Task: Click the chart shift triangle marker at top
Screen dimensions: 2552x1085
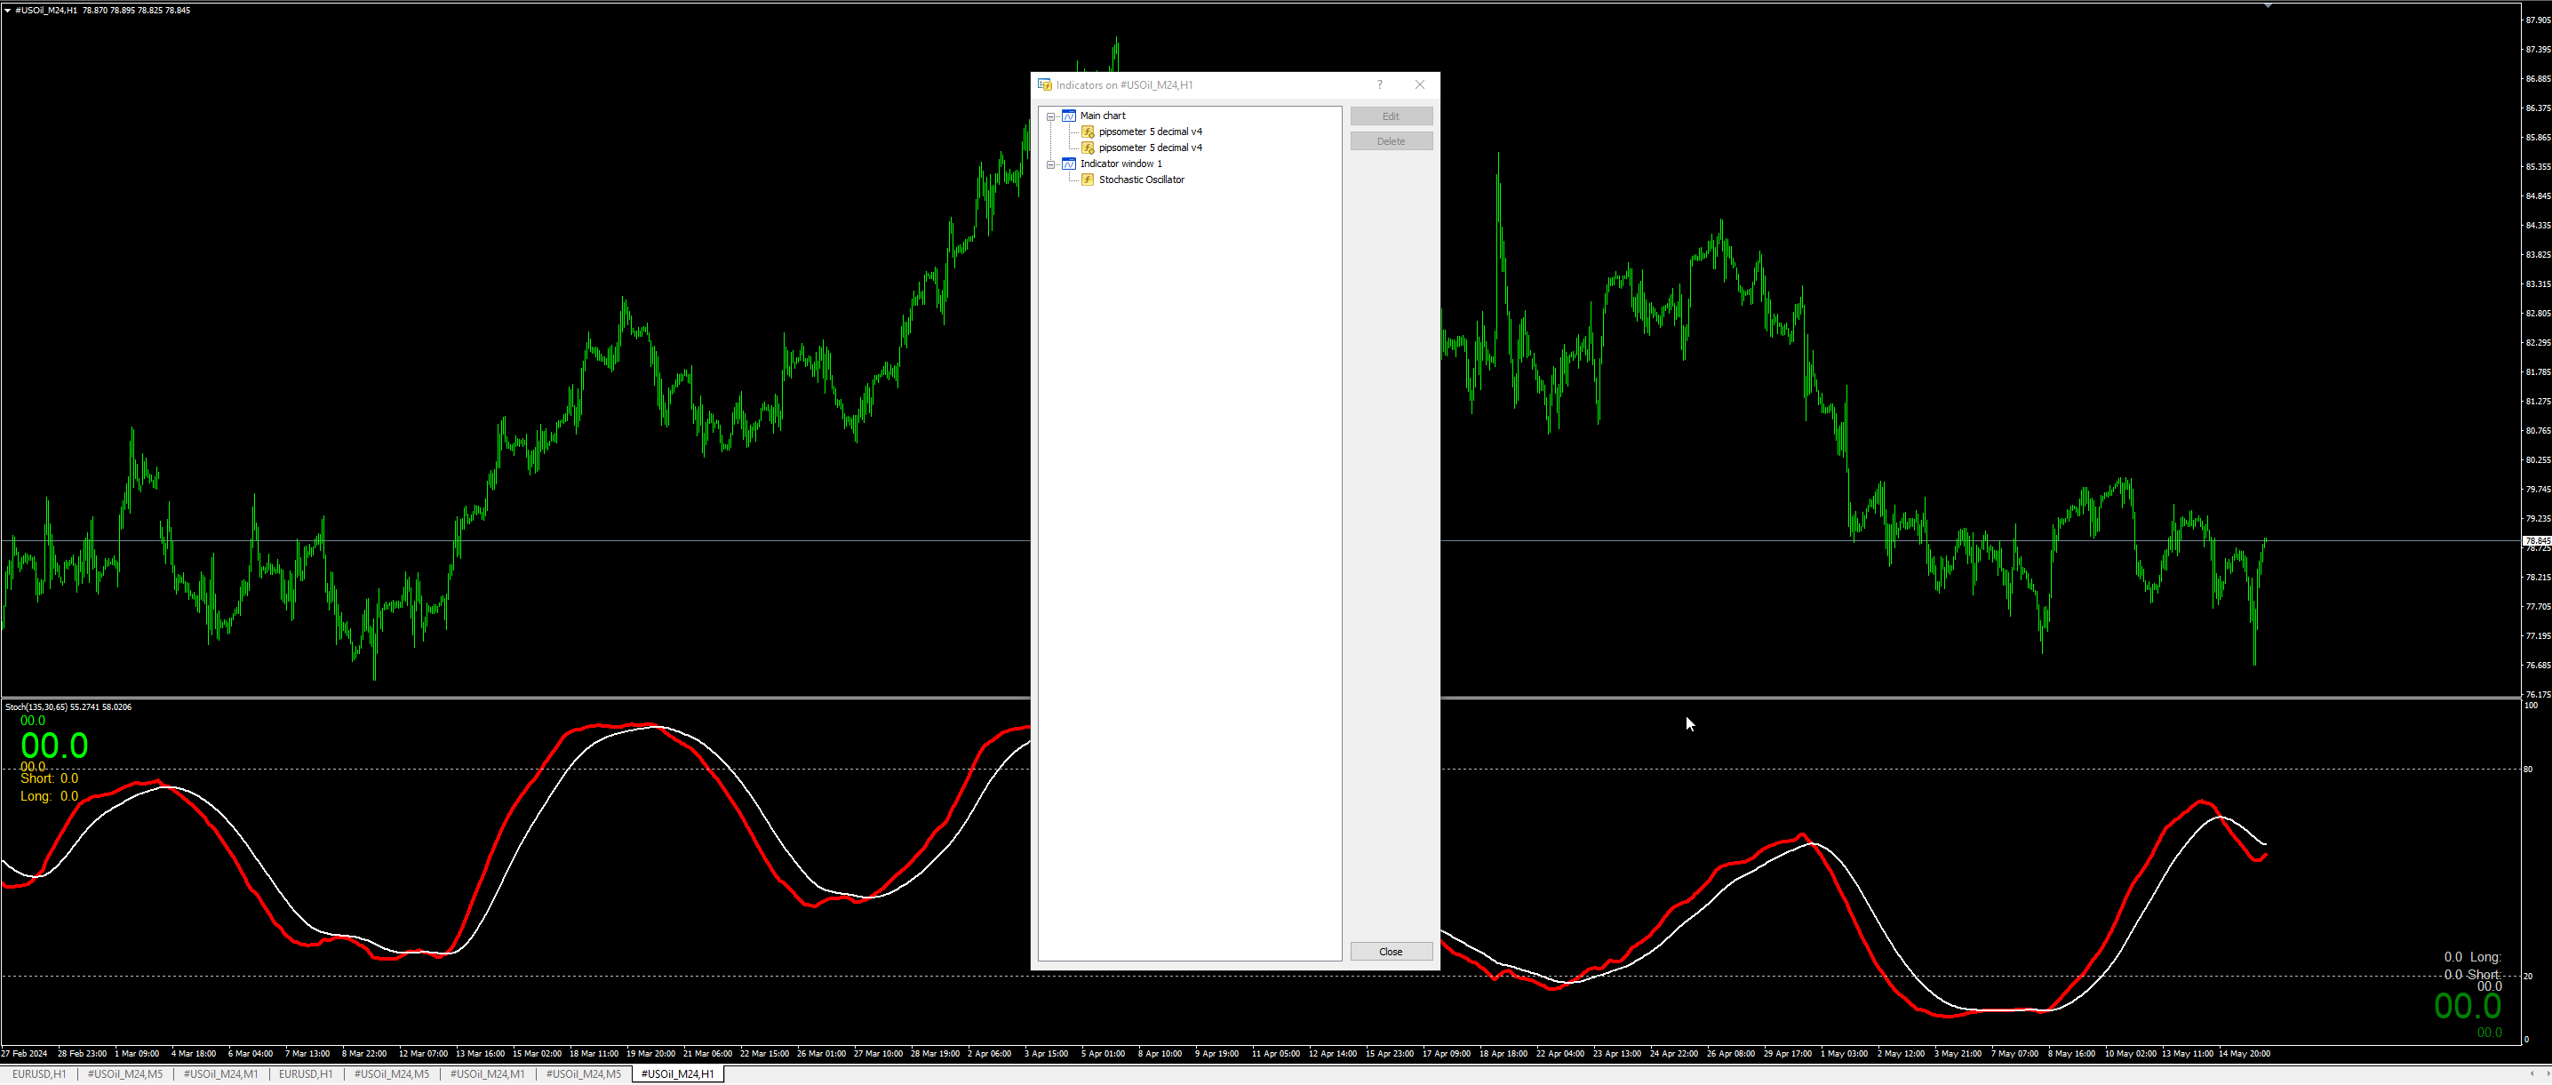Action: click(x=2268, y=6)
